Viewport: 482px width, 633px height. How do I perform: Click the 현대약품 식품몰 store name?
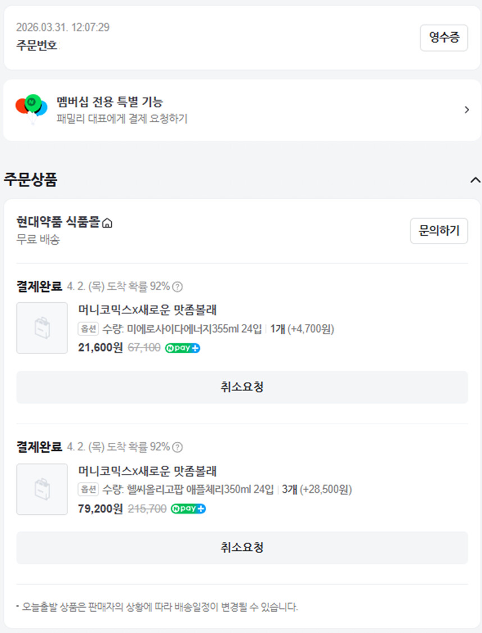click(58, 223)
